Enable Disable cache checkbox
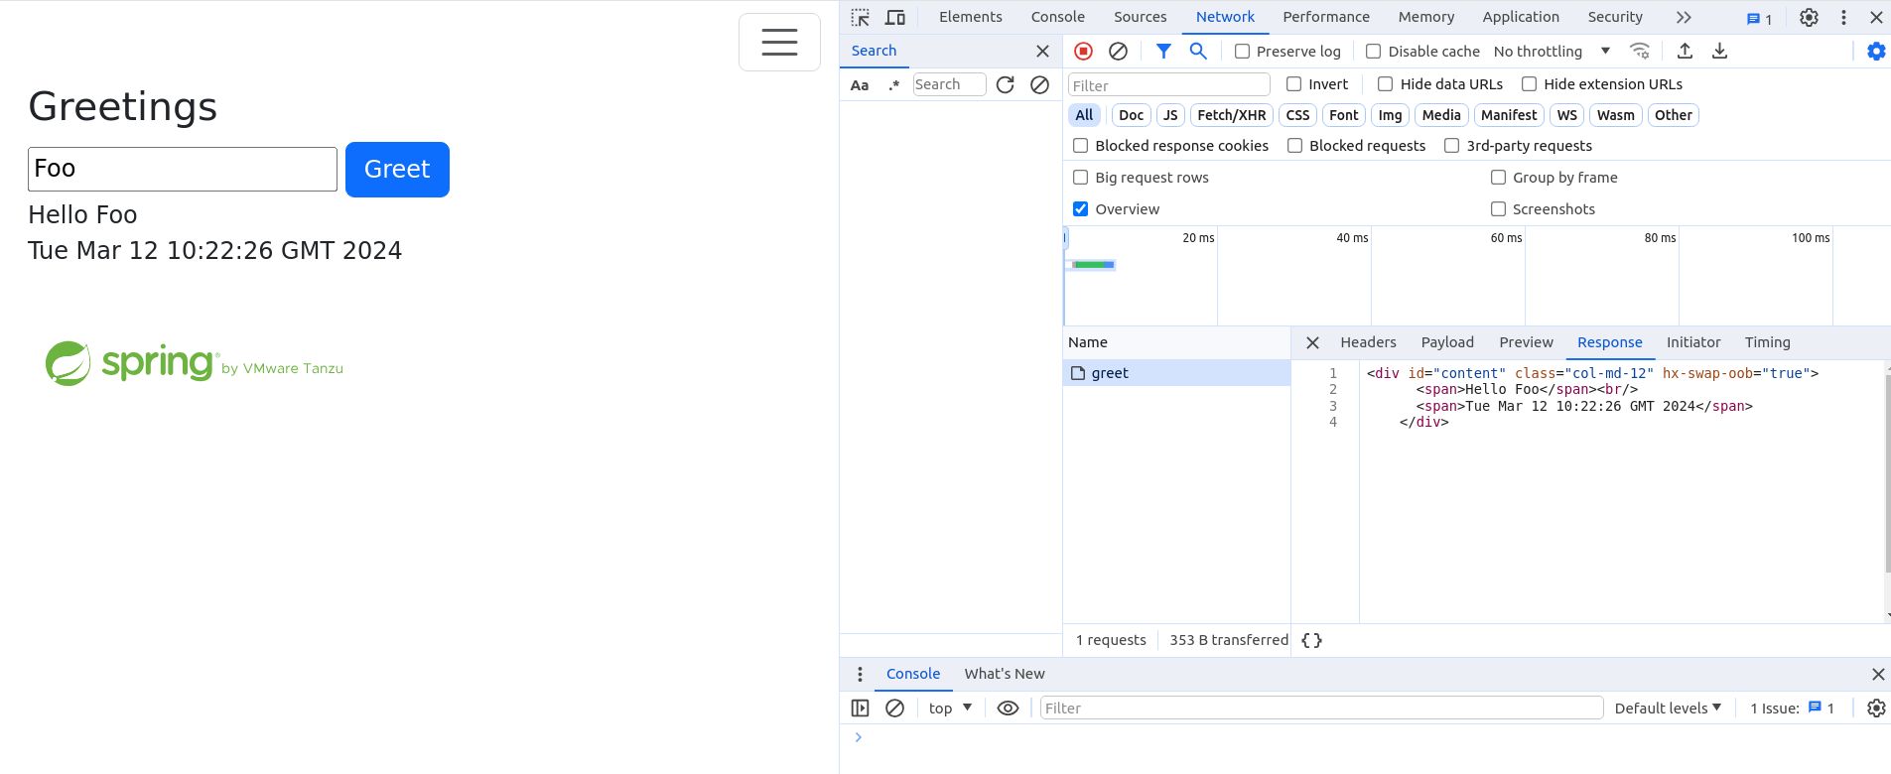Image resolution: width=1891 pixels, height=774 pixels. pos(1374,52)
